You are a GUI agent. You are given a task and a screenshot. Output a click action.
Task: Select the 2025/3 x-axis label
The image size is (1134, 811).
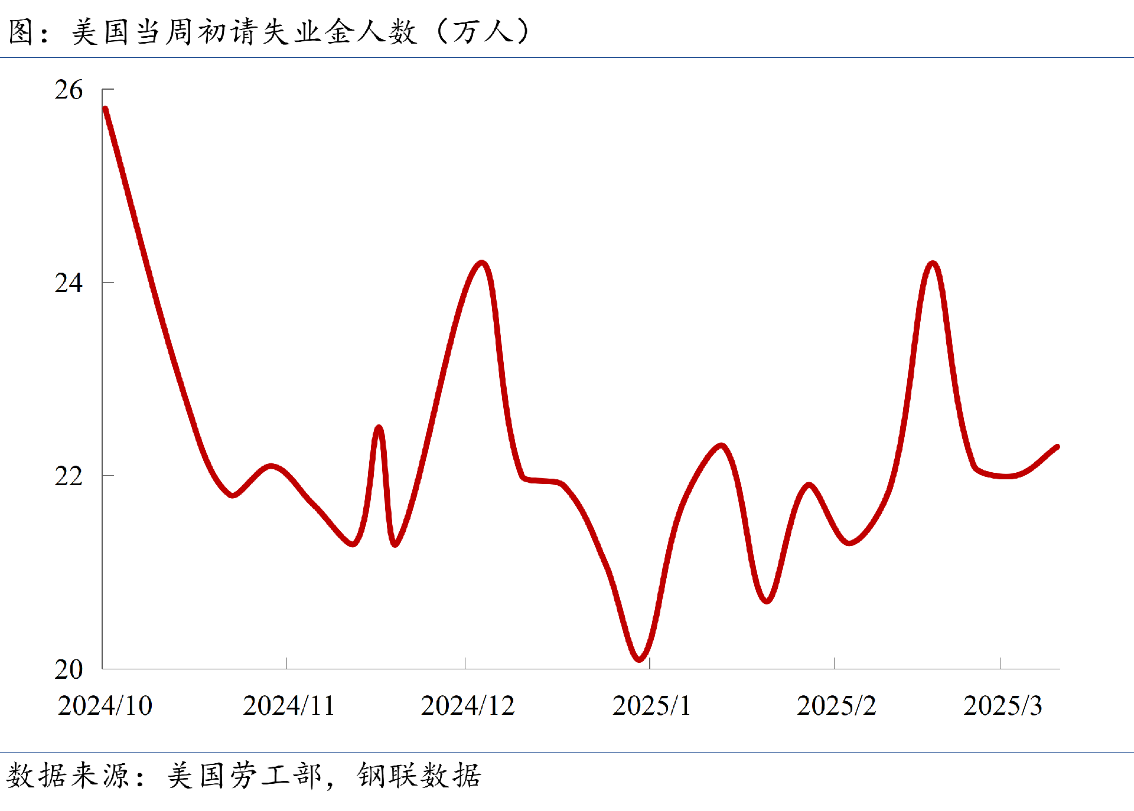click(1002, 706)
